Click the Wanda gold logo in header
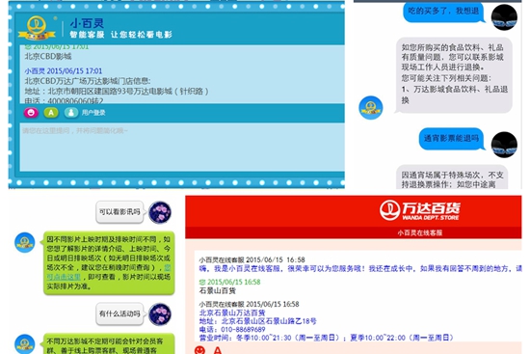Viewport: 530px width, 354px height. coord(37,28)
